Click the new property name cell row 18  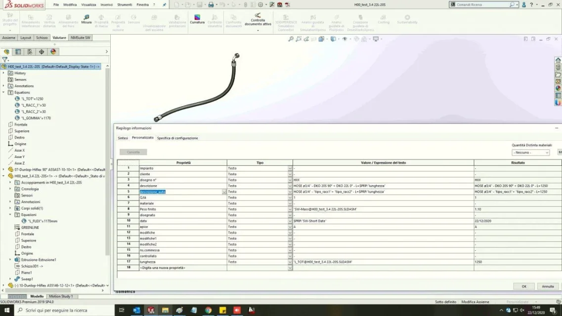183,268
